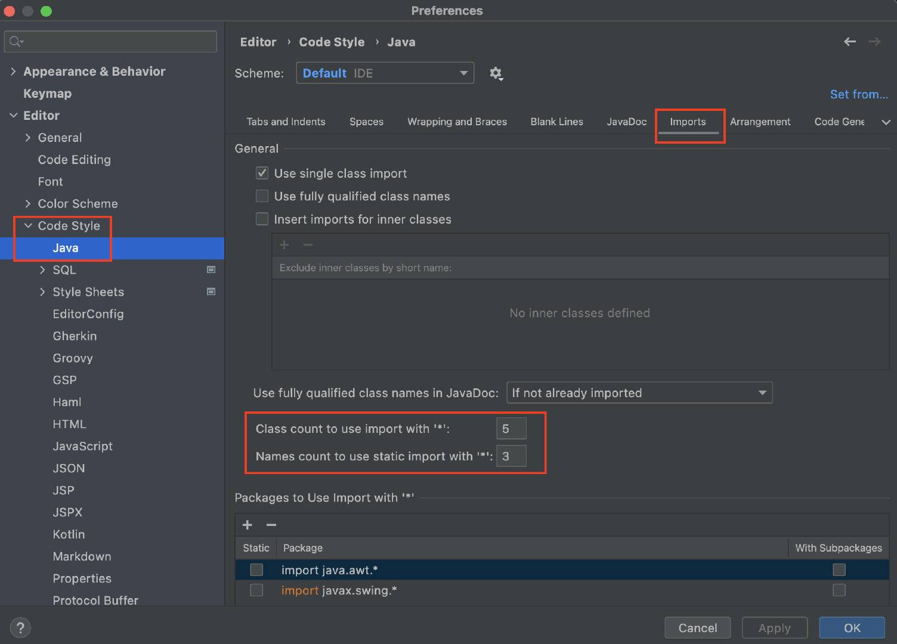The height and width of the screenshot is (644, 897).
Task: Add package with plus icon
Action: [x=248, y=525]
